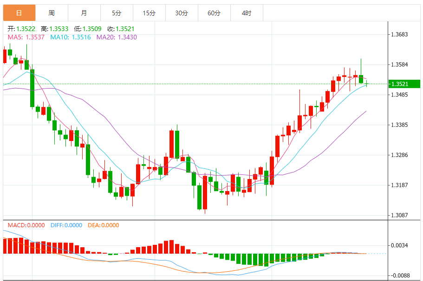The height and width of the screenshot is (281, 423).
Task: Click the 1.3385 price axis label
Action: click(x=399, y=125)
